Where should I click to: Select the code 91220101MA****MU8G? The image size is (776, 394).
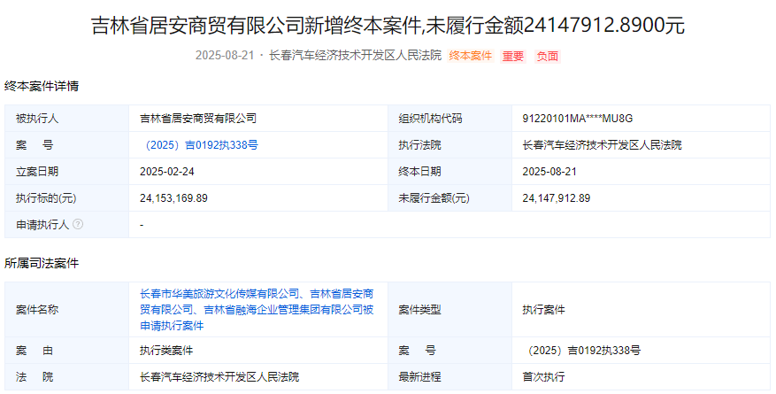point(578,119)
